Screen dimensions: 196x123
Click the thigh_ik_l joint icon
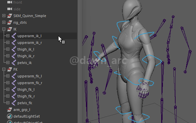14,49
